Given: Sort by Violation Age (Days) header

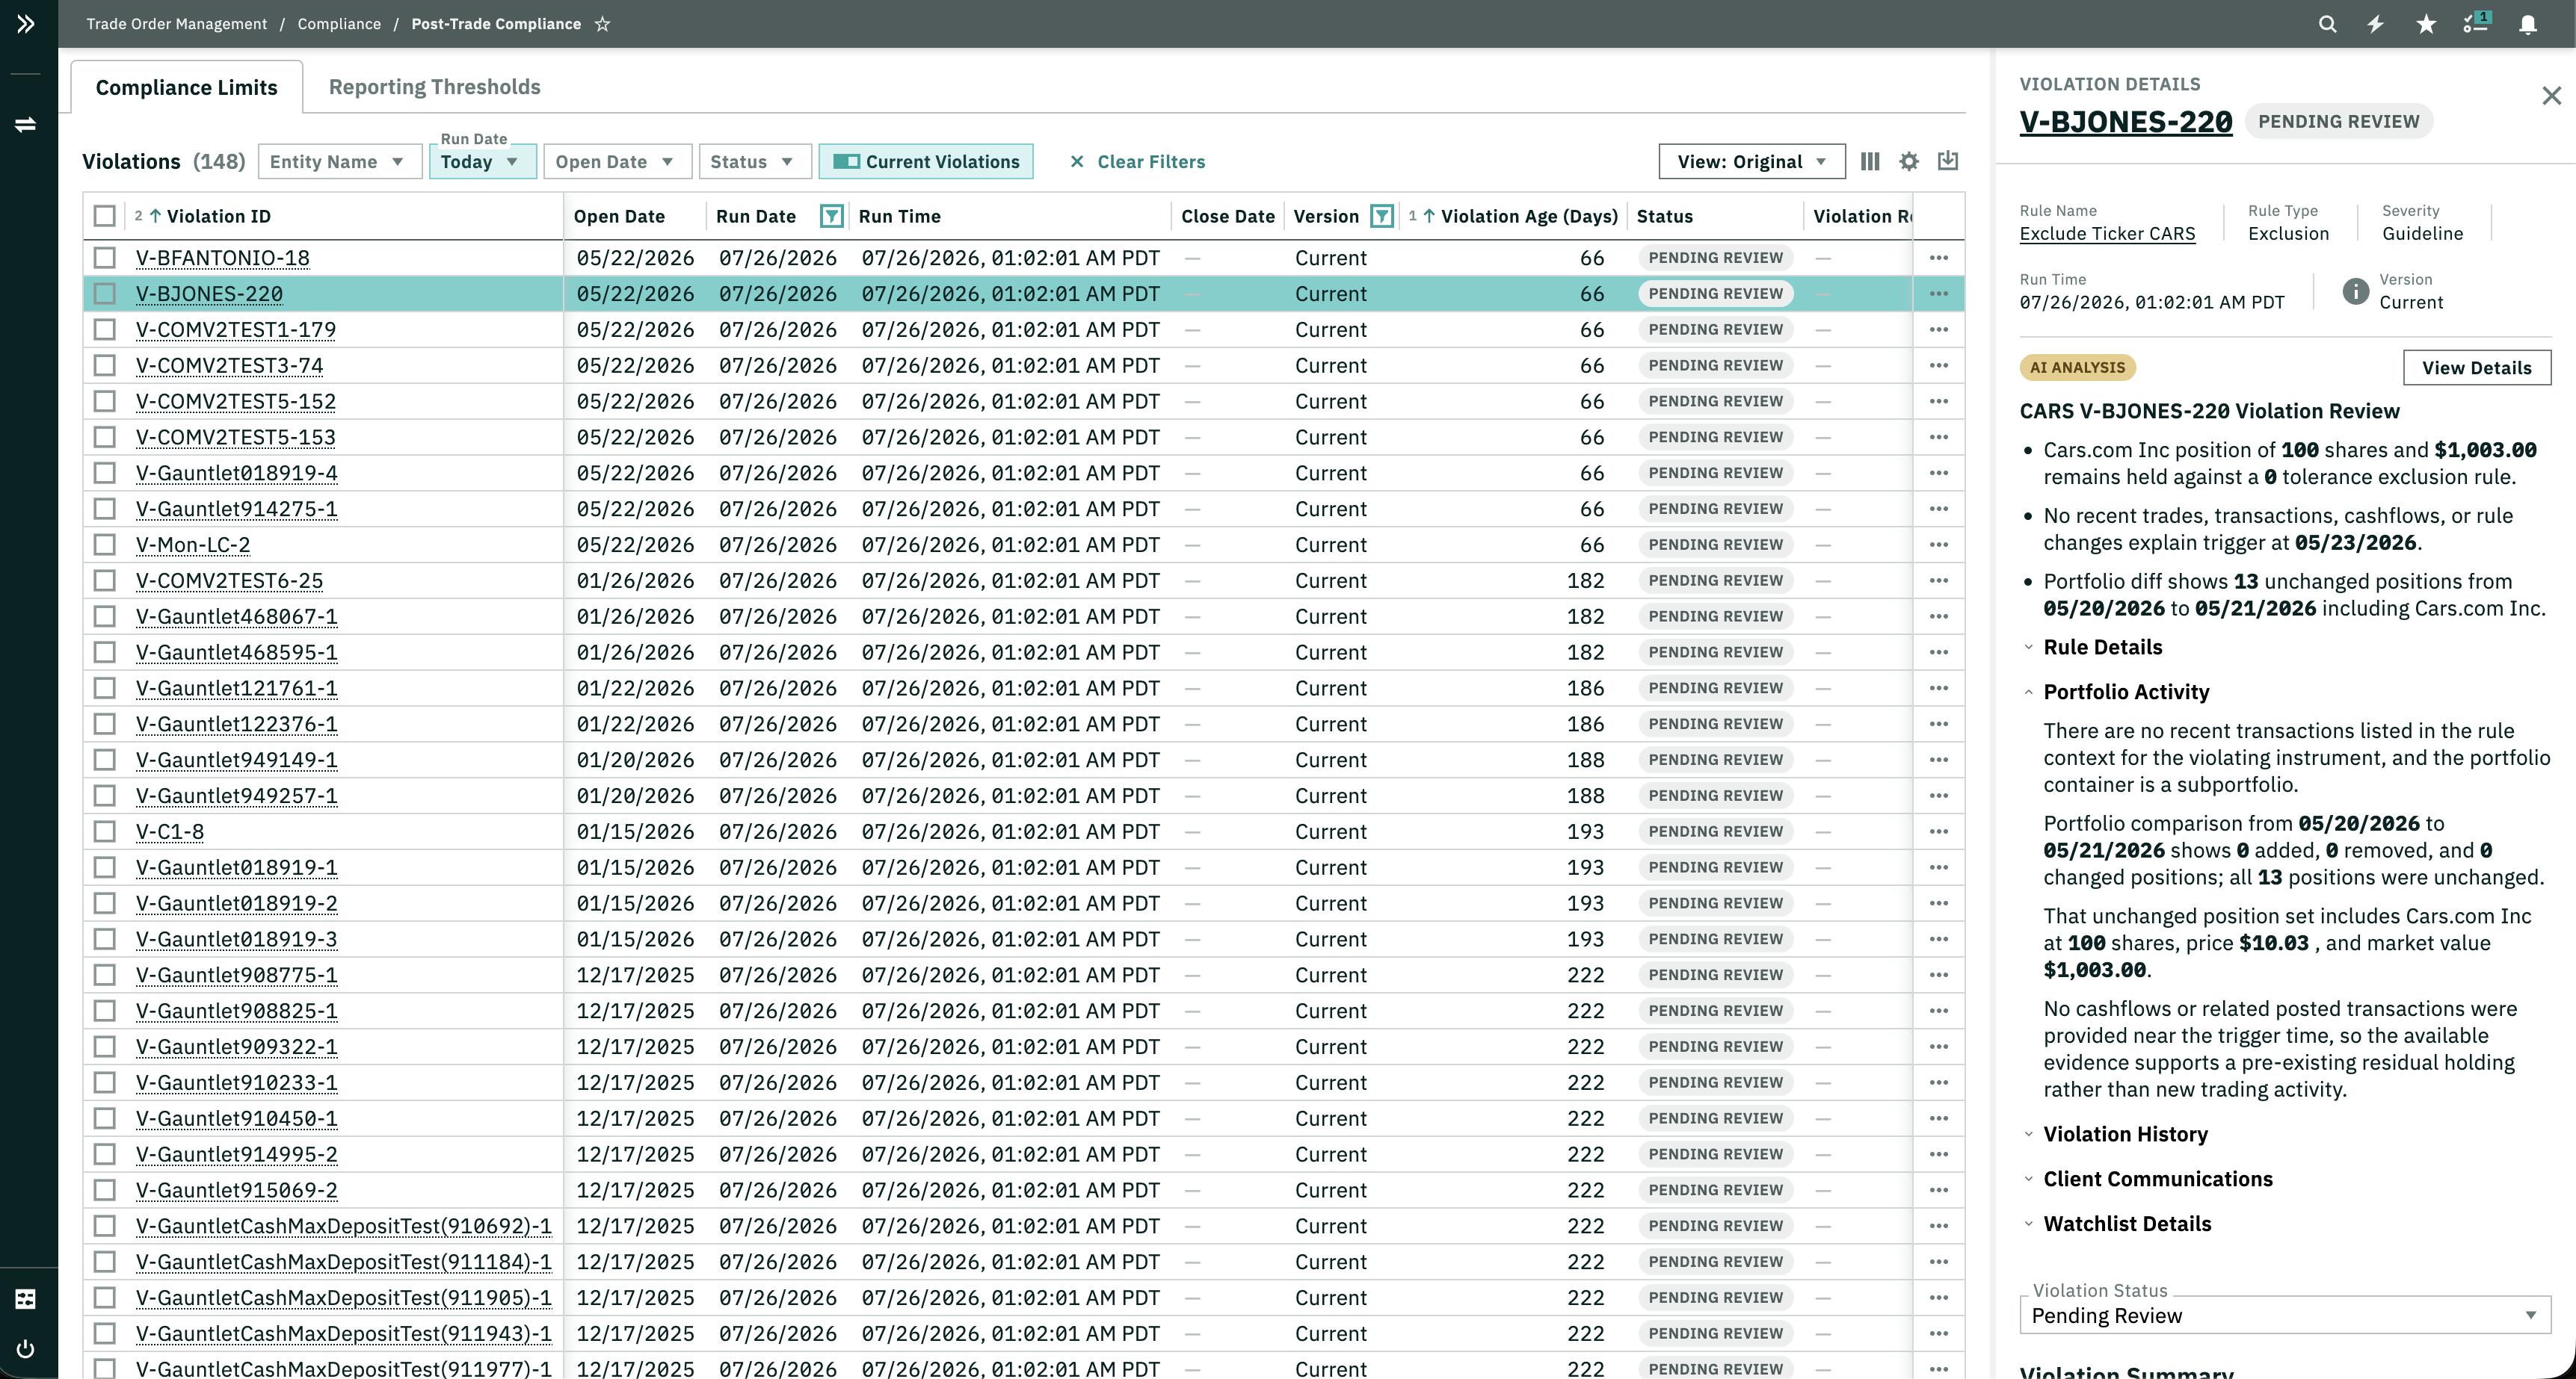Looking at the screenshot, I should (1529, 216).
